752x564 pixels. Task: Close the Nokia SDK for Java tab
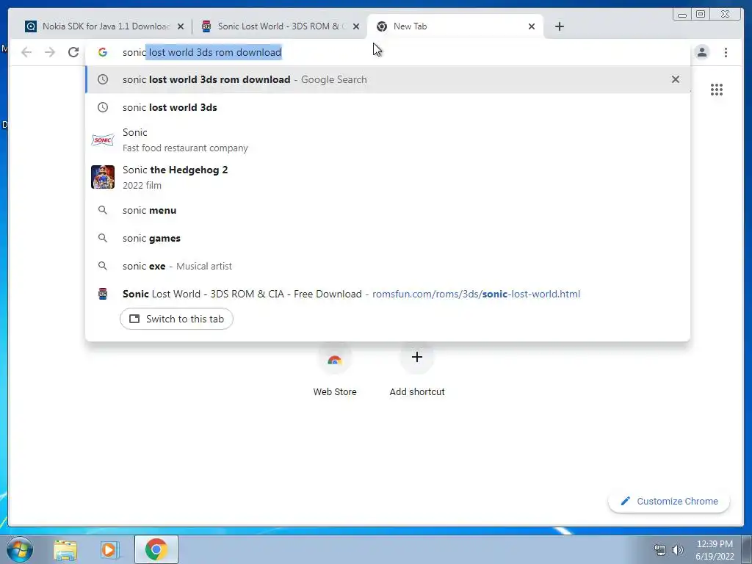pos(181,26)
